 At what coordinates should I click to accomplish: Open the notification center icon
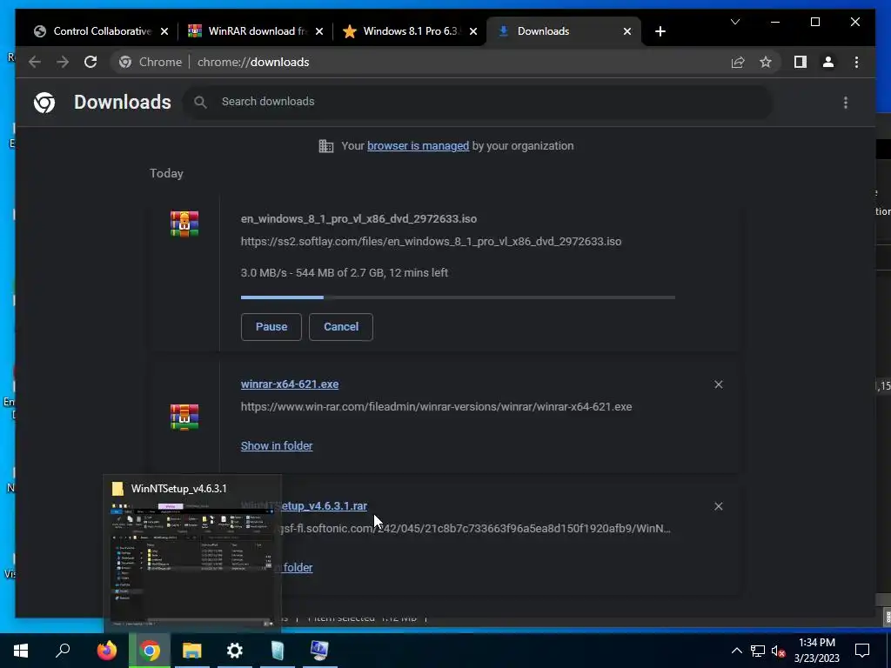click(862, 651)
